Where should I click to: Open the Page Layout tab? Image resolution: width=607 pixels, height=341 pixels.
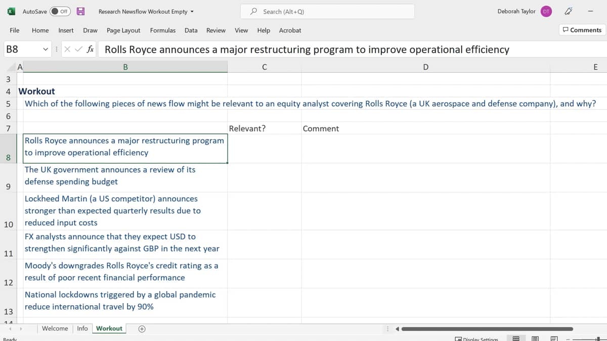(123, 30)
